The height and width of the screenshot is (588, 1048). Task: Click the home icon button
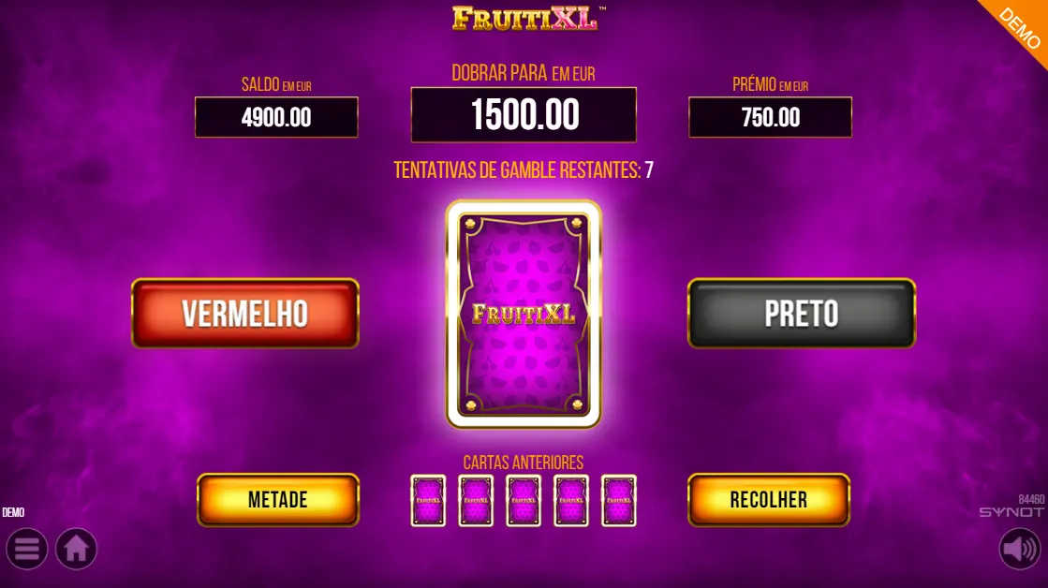[x=76, y=549]
